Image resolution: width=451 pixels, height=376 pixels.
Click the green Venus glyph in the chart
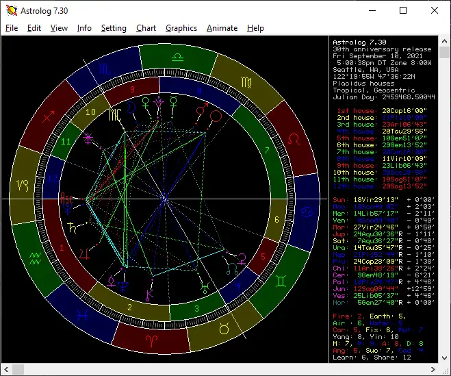146,103
